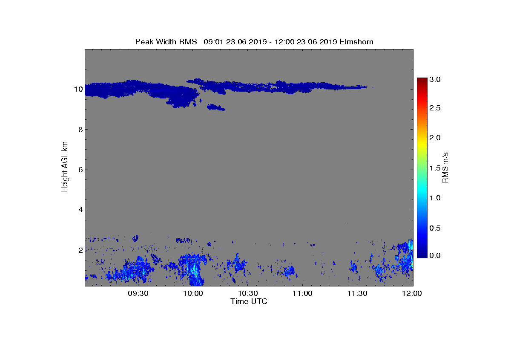Click the colorbar value '0.5'
Screen dimensions: 511x341
435,228
